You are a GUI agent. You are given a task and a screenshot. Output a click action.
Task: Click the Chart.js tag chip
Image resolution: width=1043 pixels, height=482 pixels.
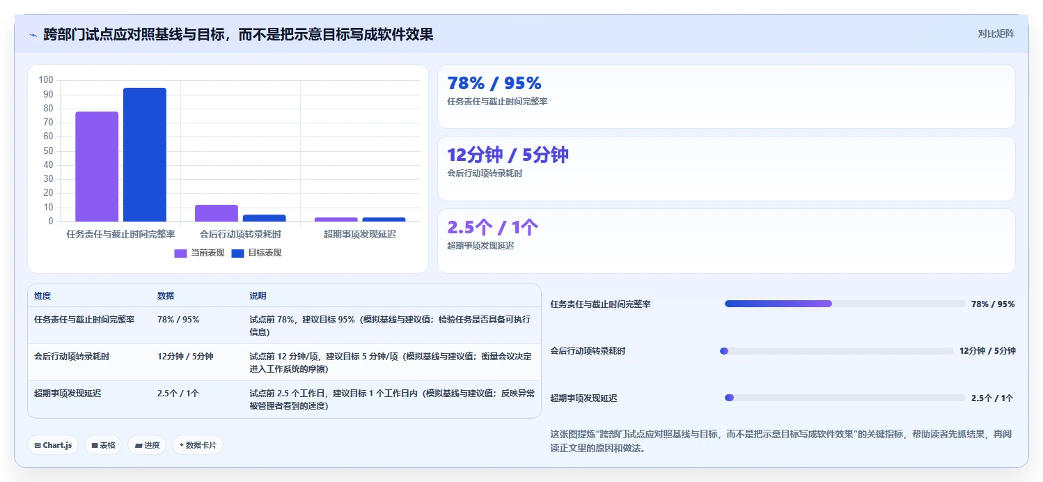pyautogui.click(x=53, y=445)
